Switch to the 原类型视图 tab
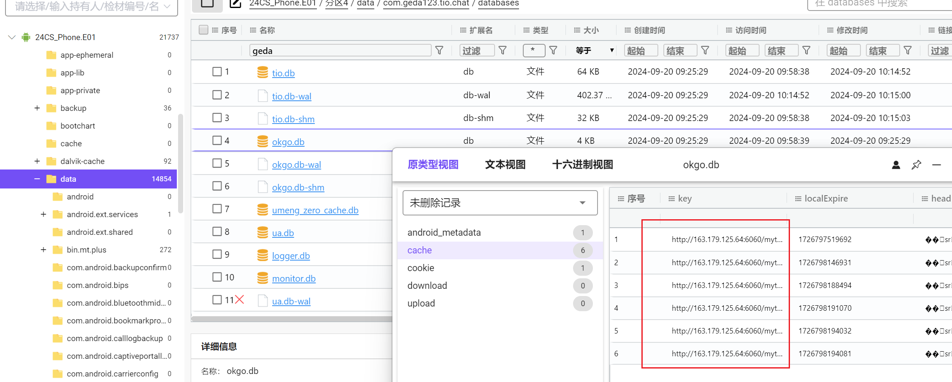 click(x=433, y=164)
